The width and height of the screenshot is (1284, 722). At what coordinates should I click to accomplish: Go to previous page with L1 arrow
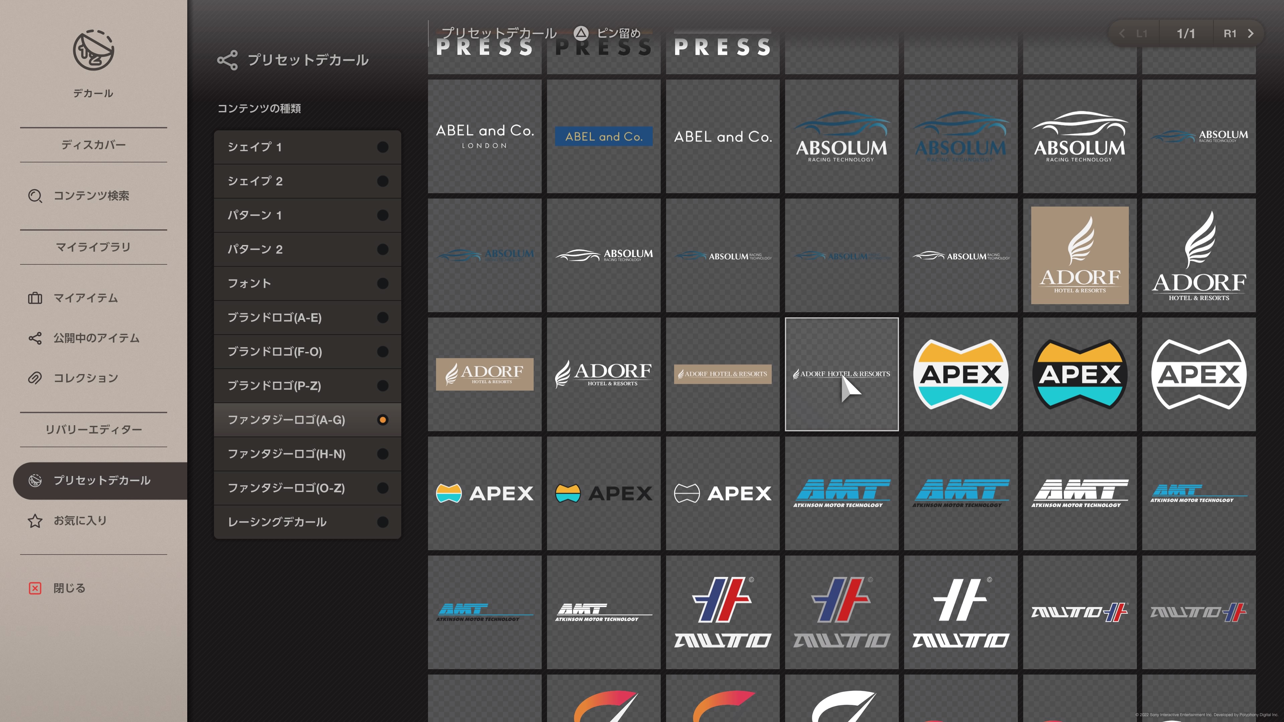pos(1122,33)
